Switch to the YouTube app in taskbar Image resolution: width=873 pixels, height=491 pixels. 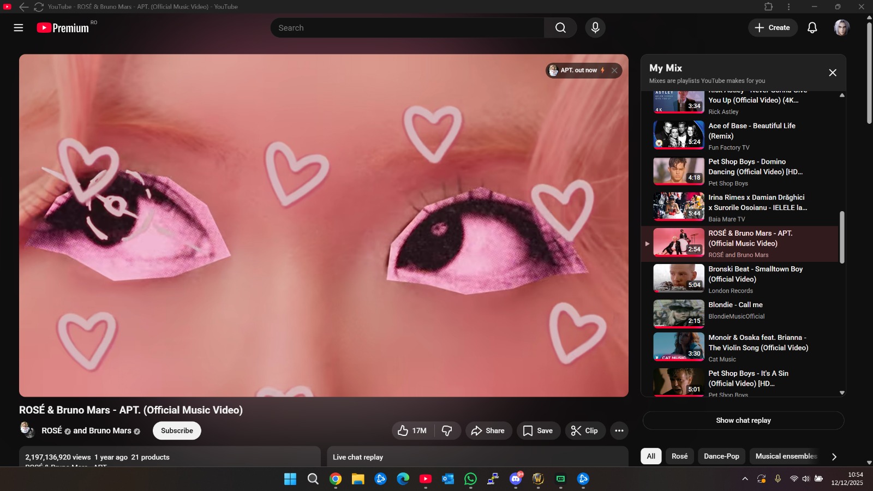(x=426, y=479)
